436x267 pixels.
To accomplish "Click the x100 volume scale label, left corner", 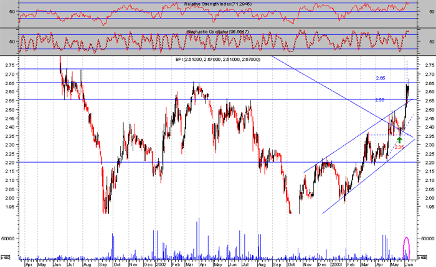I will point(5,258).
